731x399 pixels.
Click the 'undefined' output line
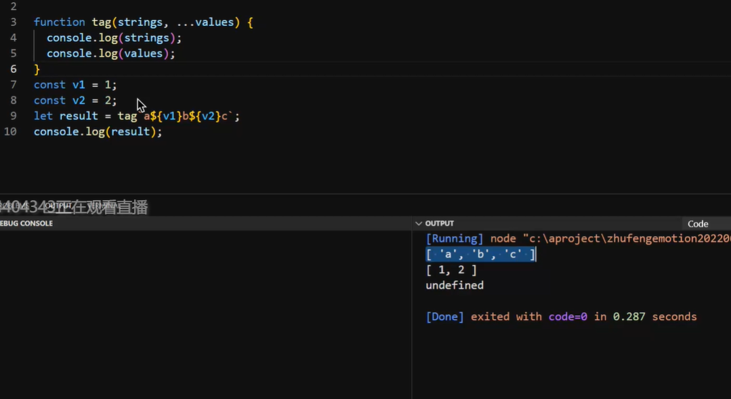(454, 285)
